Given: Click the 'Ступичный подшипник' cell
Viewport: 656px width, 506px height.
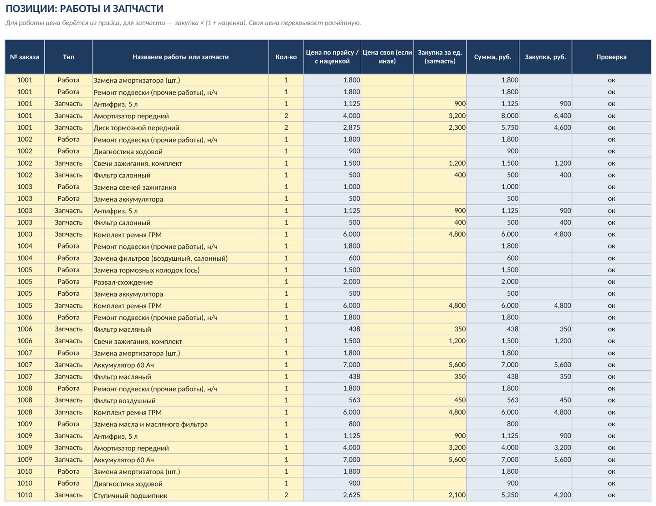Looking at the screenshot, I should [180, 496].
